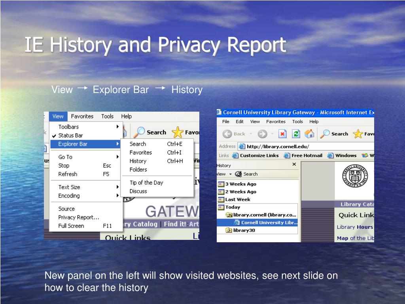The height and width of the screenshot is (304, 405).
Task: Click the green Refresh icon
Action: [x=296, y=134]
